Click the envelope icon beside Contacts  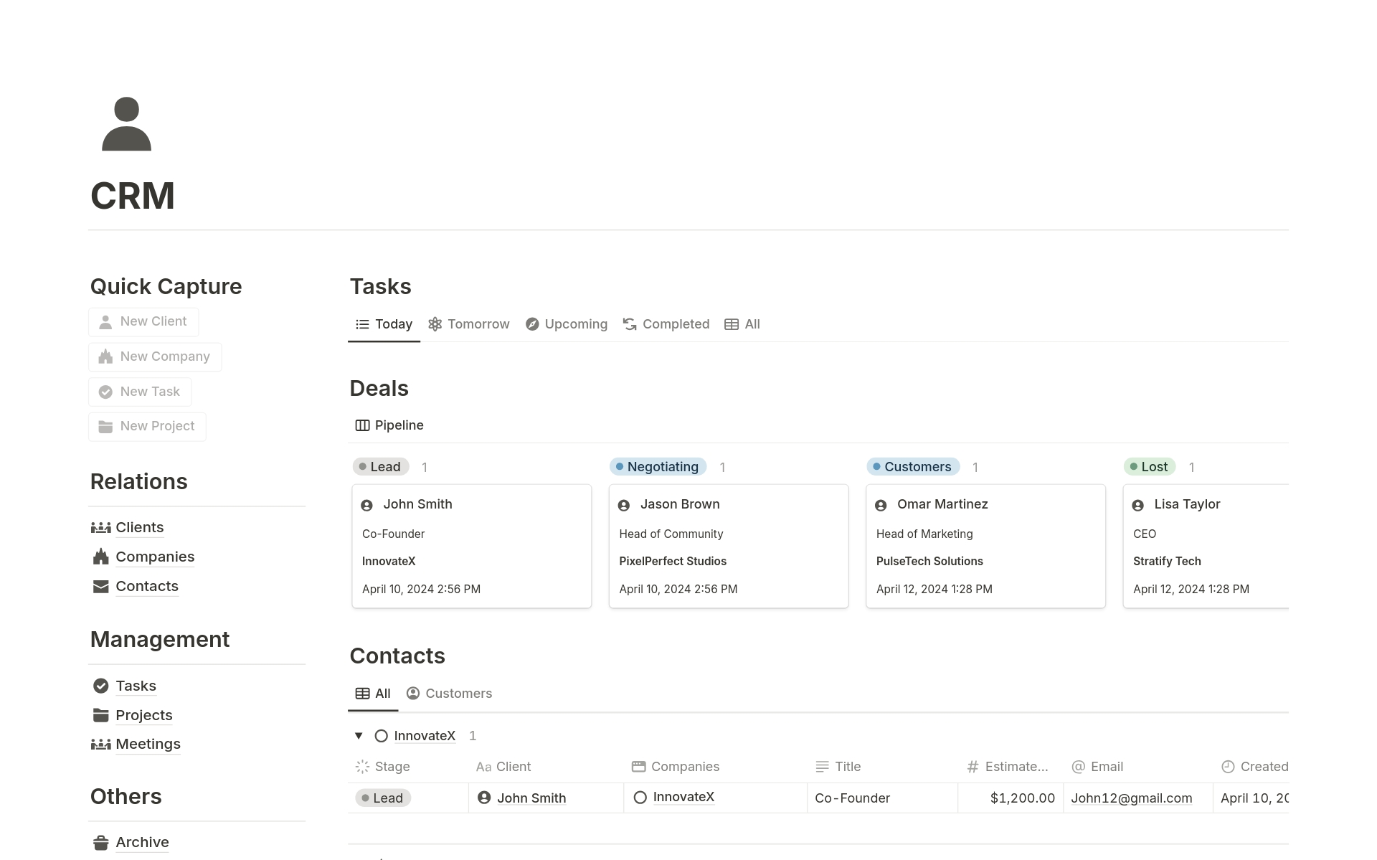tap(101, 586)
